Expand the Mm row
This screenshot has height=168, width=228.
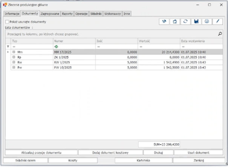pyautogui.click(x=14, y=52)
